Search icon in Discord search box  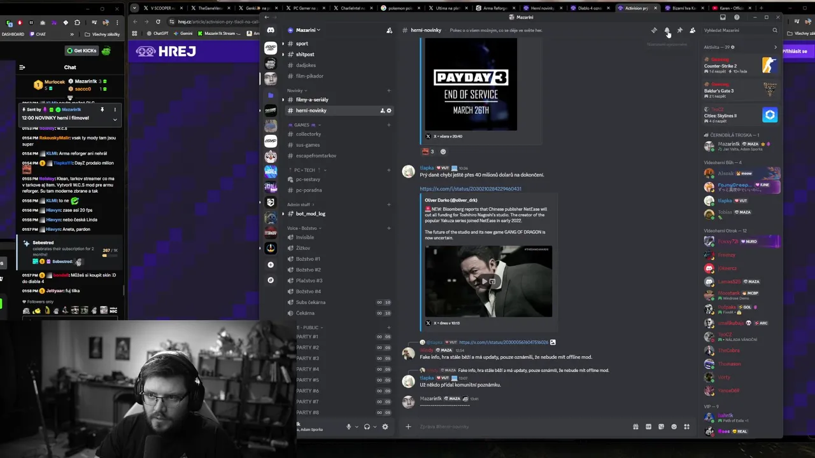pos(775,30)
